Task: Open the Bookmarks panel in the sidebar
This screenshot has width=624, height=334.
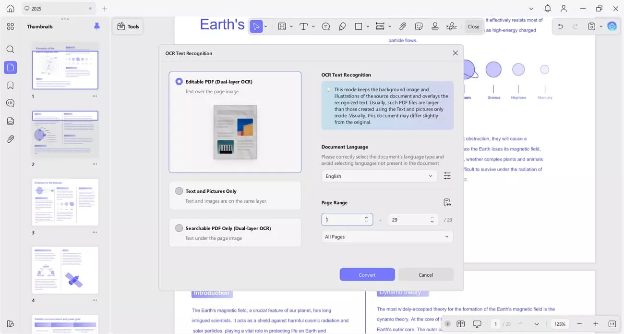Action: (10, 85)
